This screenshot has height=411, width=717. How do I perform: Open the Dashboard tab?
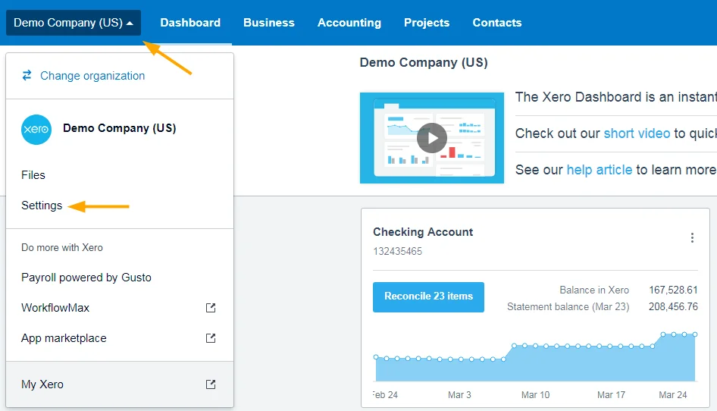(x=190, y=23)
